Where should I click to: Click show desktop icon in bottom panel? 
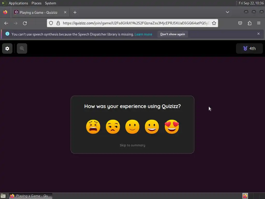coord(3,196)
